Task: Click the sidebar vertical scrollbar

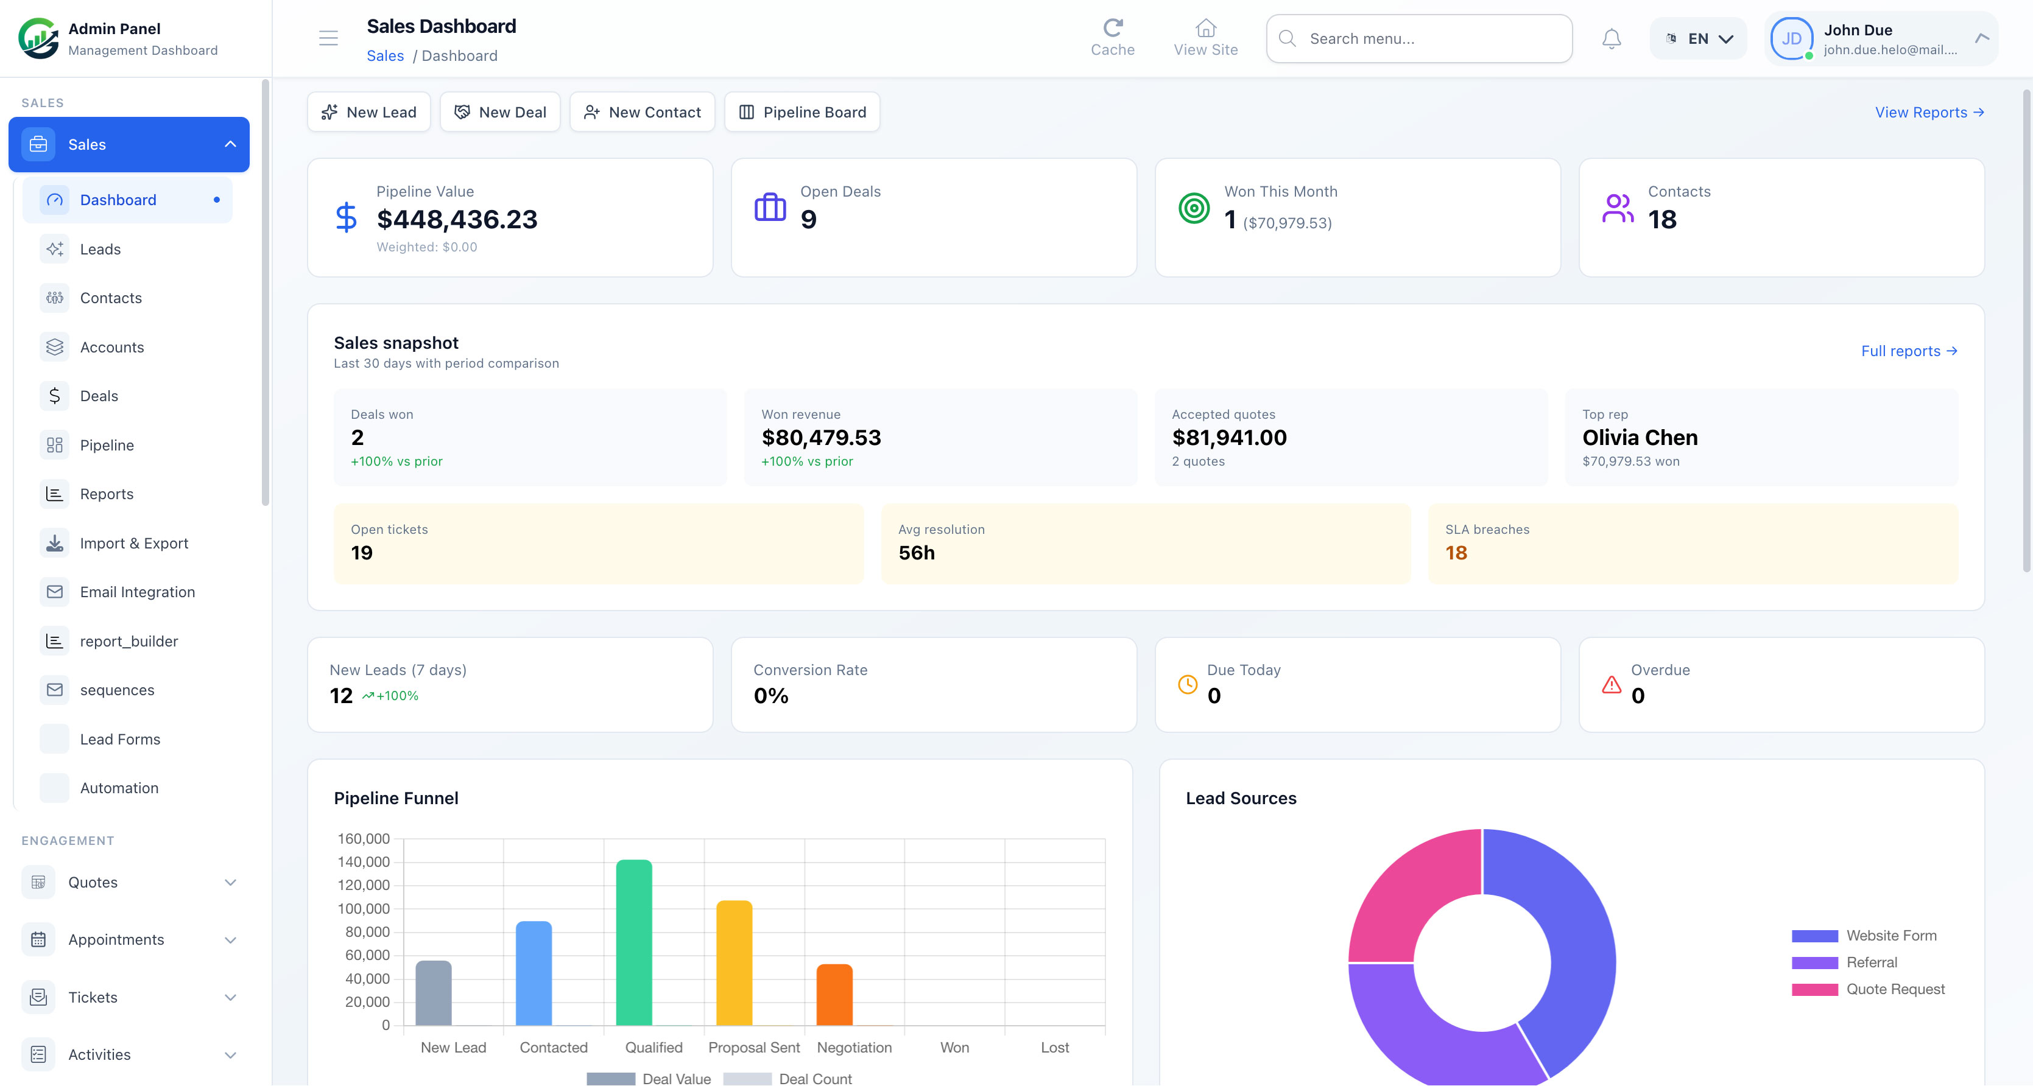Action: [x=265, y=292]
